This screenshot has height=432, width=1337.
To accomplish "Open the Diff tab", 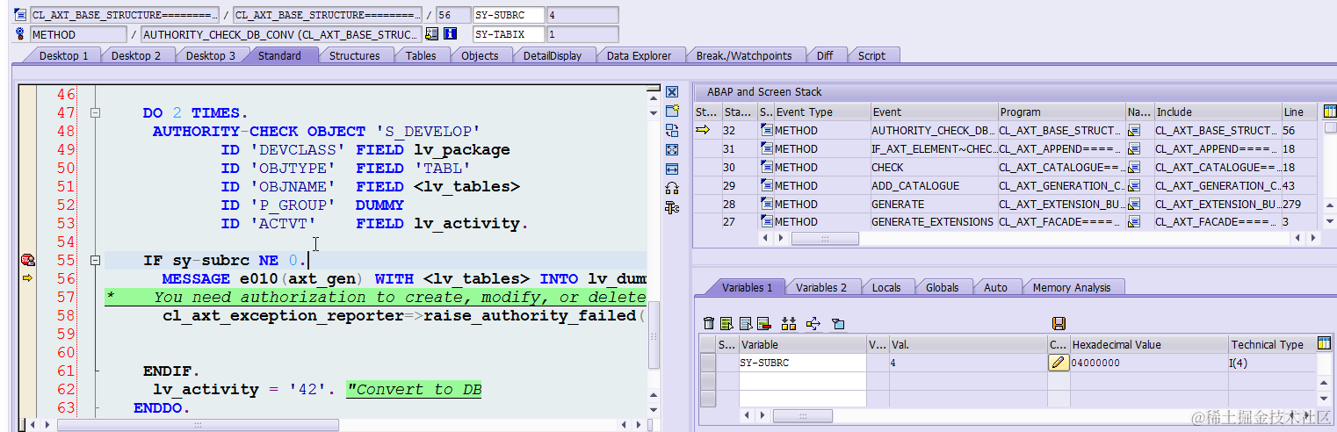I will click(x=825, y=55).
